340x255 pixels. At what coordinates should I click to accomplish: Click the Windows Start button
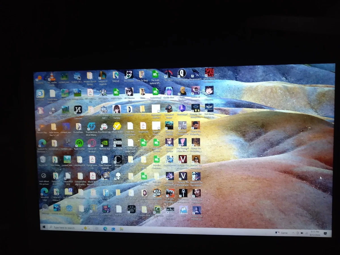click(44, 227)
